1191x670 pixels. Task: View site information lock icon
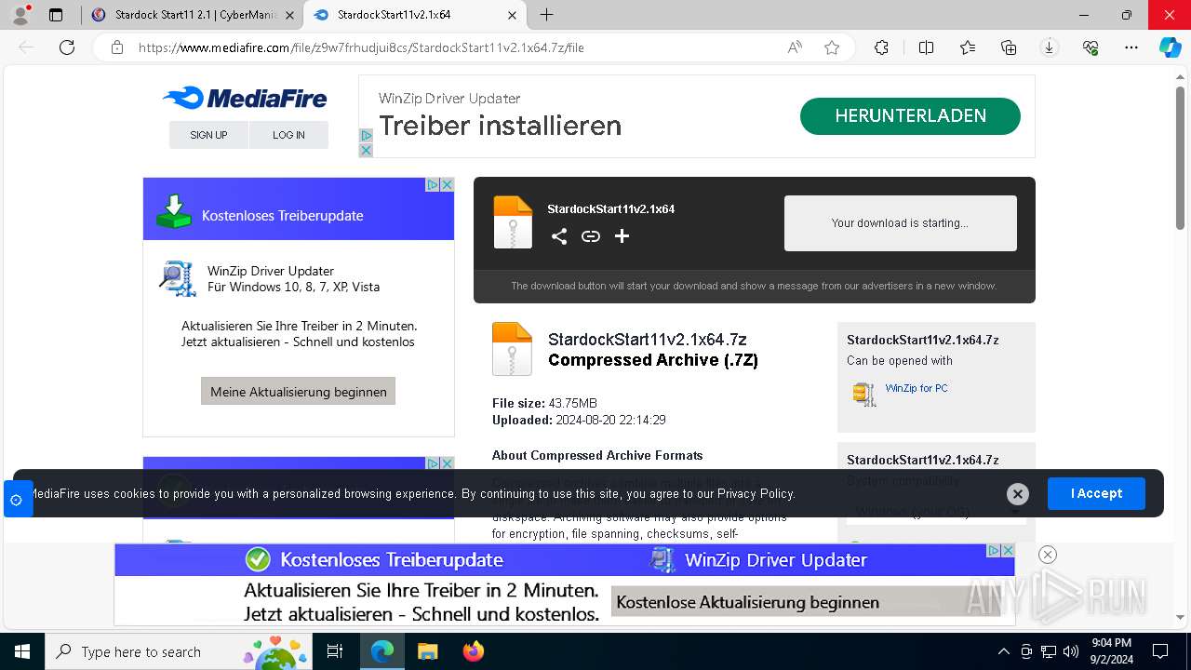click(x=117, y=47)
